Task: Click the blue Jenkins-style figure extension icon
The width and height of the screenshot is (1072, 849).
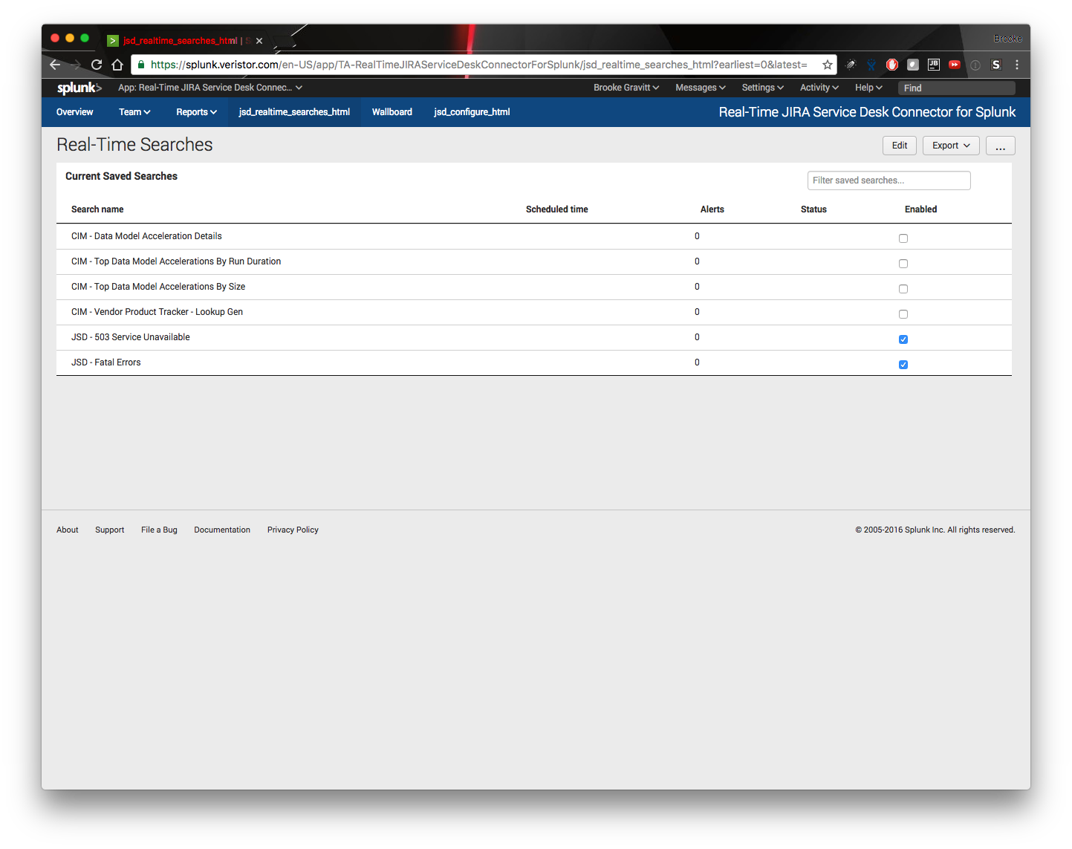Action: point(871,65)
